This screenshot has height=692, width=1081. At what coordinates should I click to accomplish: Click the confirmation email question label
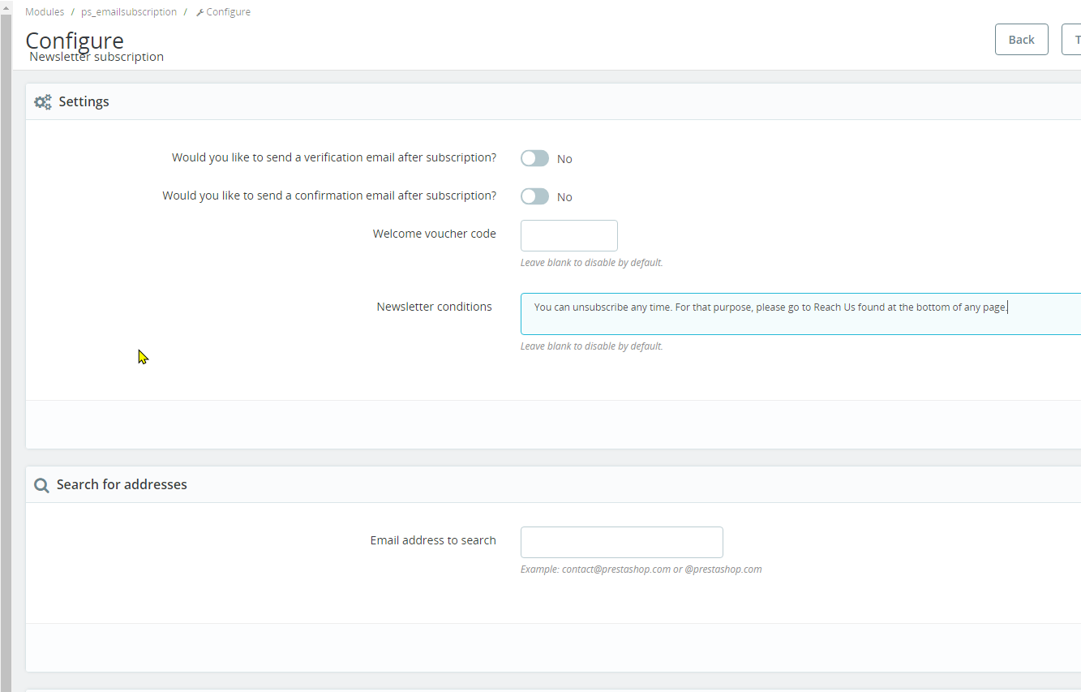pyautogui.click(x=329, y=196)
